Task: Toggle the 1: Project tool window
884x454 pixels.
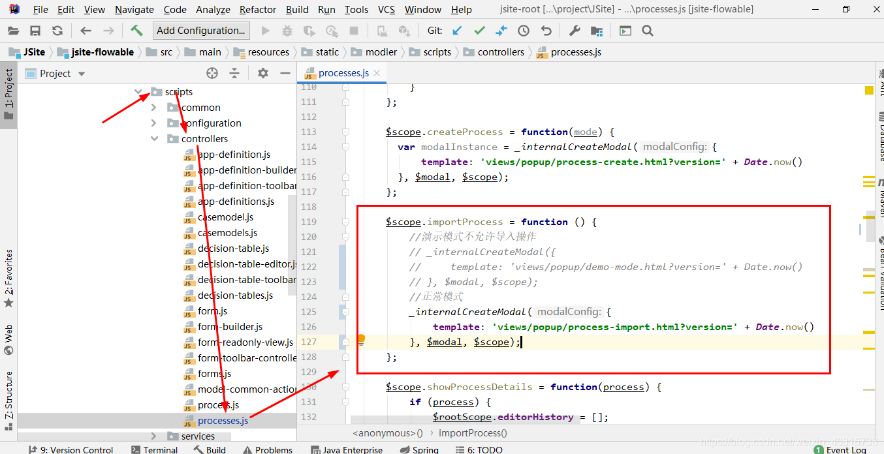Action: pyautogui.click(x=8, y=94)
